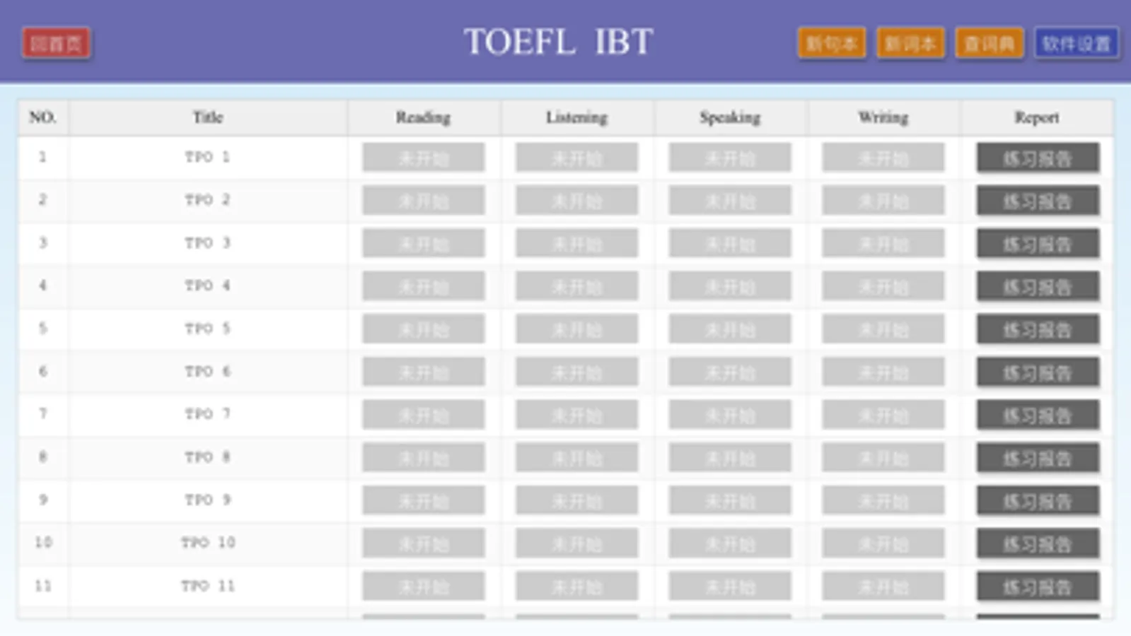The height and width of the screenshot is (636, 1131).
Task: Start TPO 2 Writing section
Action: (x=883, y=201)
